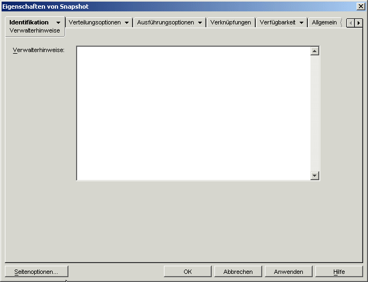Show more tabs with right arrow button
368x282 pixels.
(x=359, y=23)
